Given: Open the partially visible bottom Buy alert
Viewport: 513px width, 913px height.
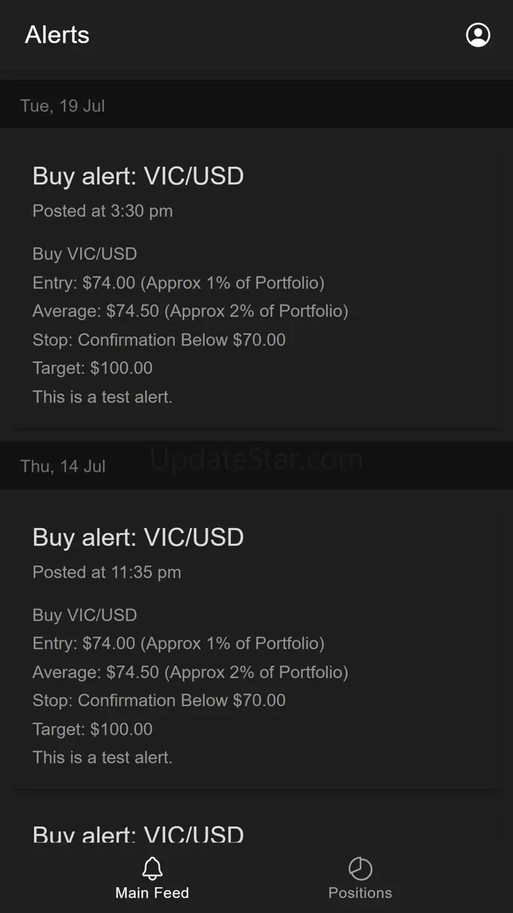Looking at the screenshot, I should 138,834.
